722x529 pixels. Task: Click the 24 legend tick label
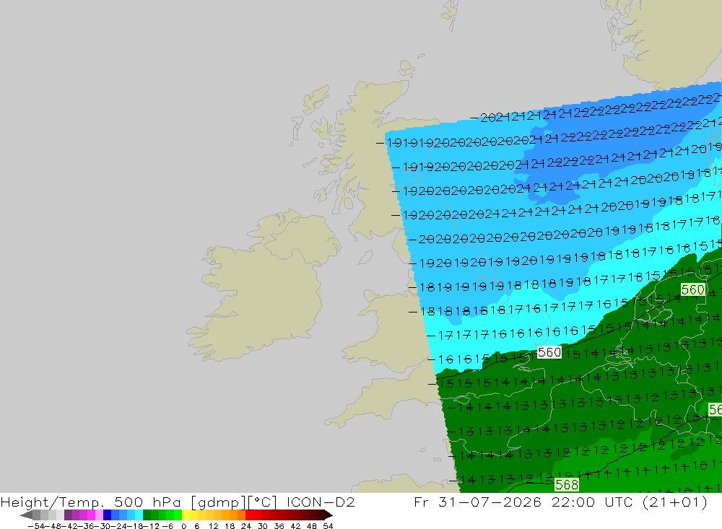coord(246,526)
